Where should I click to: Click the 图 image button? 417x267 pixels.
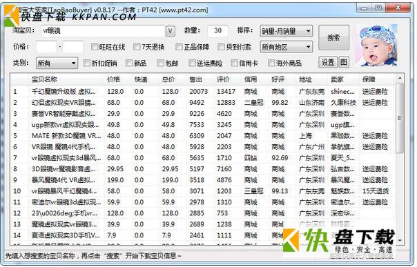pyautogui.click(x=344, y=62)
